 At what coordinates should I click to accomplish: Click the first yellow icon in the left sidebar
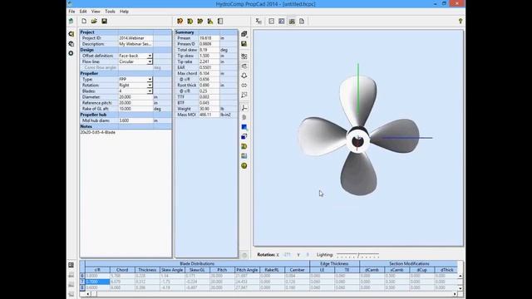71,34
